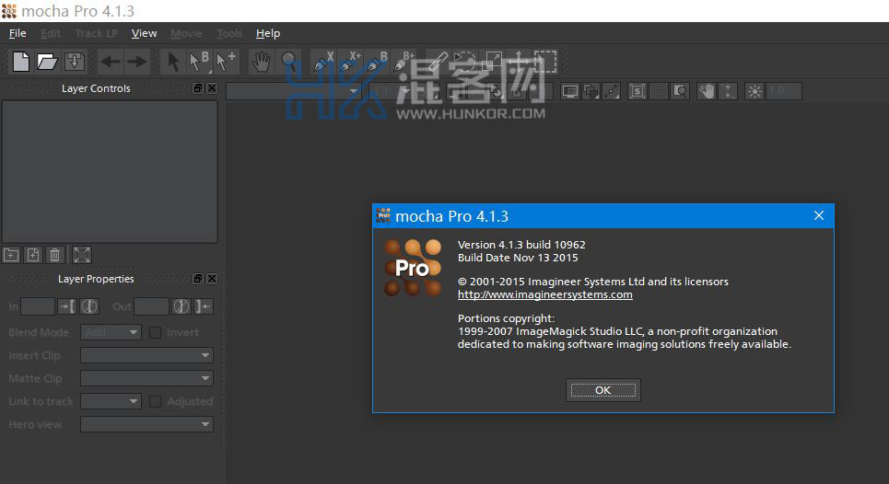Click the Set Out point bracket button
Image resolution: width=889 pixels, height=484 pixels.
[203, 306]
